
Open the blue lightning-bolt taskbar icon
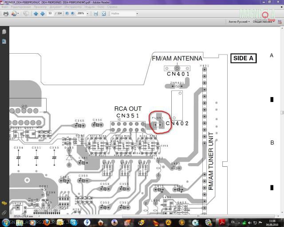87,223
